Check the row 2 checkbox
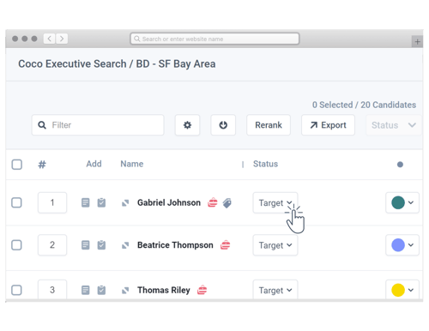The width and height of the screenshot is (429, 331). pyautogui.click(x=16, y=245)
